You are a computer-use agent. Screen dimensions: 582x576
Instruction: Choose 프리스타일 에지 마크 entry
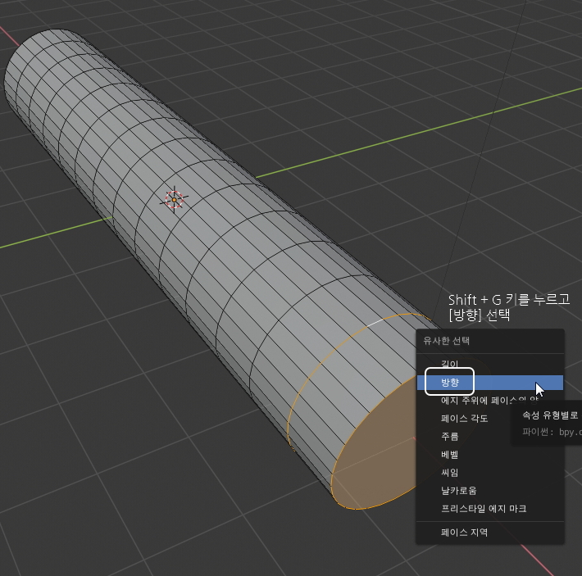(x=490, y=509)
